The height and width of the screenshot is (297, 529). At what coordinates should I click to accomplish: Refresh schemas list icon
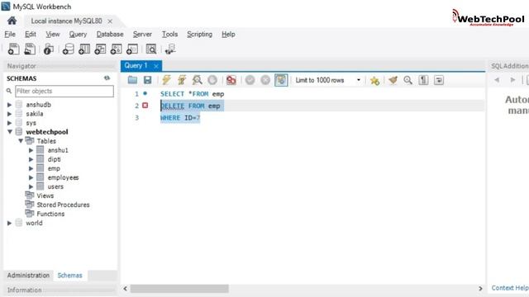click(x=107, y=78)
